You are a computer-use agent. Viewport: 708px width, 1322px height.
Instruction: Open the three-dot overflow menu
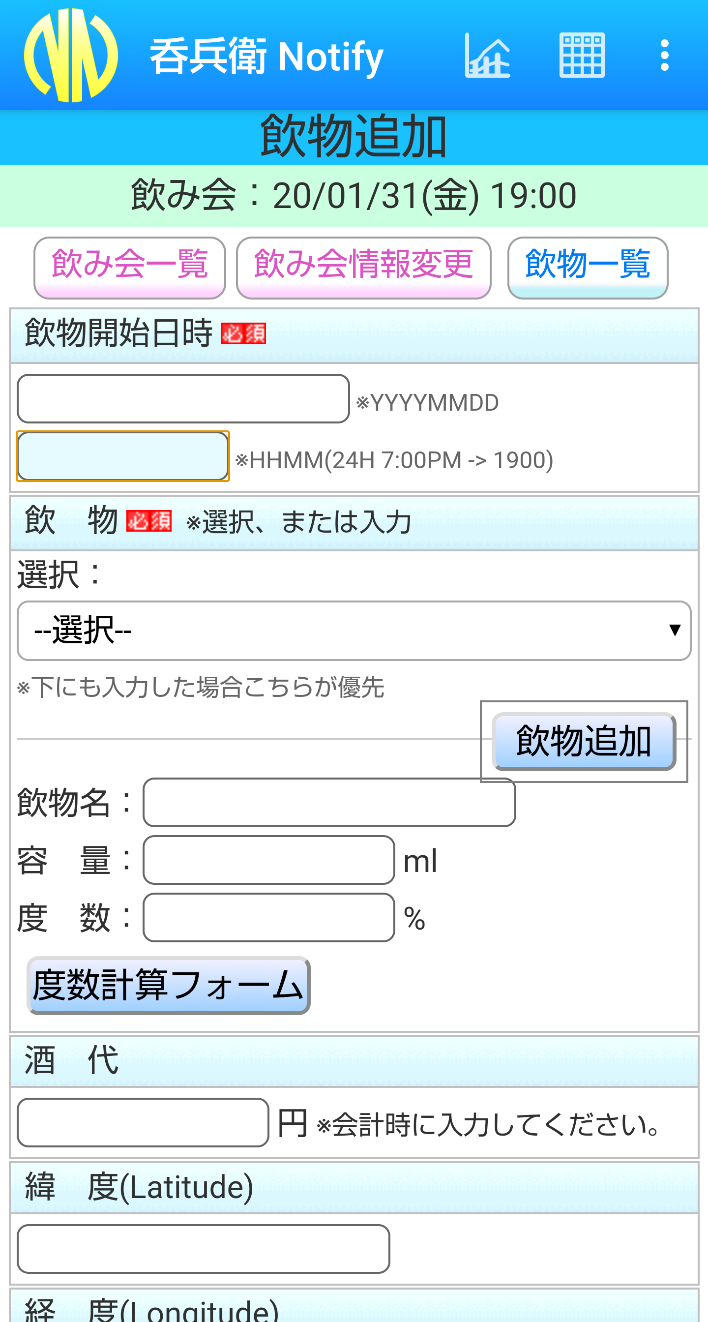664,56
